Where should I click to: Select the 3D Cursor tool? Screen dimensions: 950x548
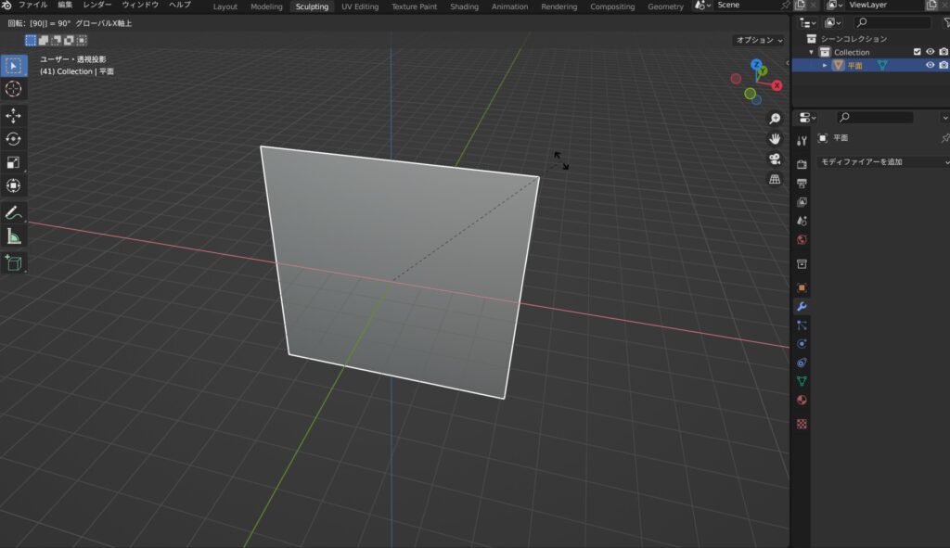click(x=14, y=89)
